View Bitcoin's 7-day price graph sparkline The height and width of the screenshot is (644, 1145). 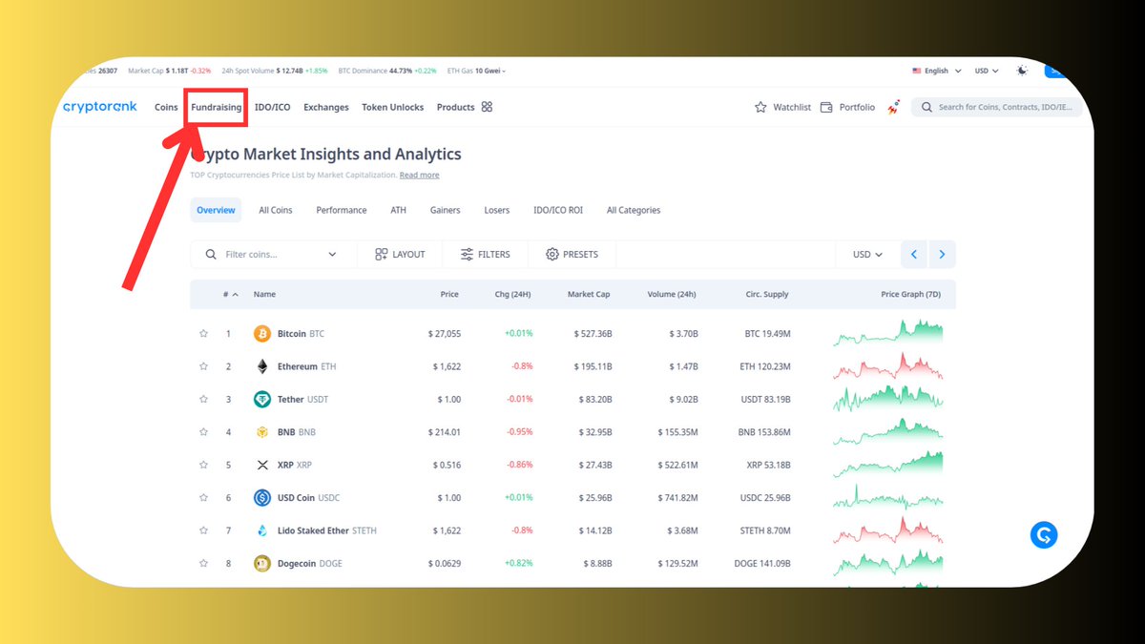[x=887, y=333]
